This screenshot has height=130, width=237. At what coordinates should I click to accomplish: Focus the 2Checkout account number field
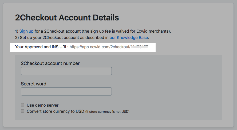point(66,71)
